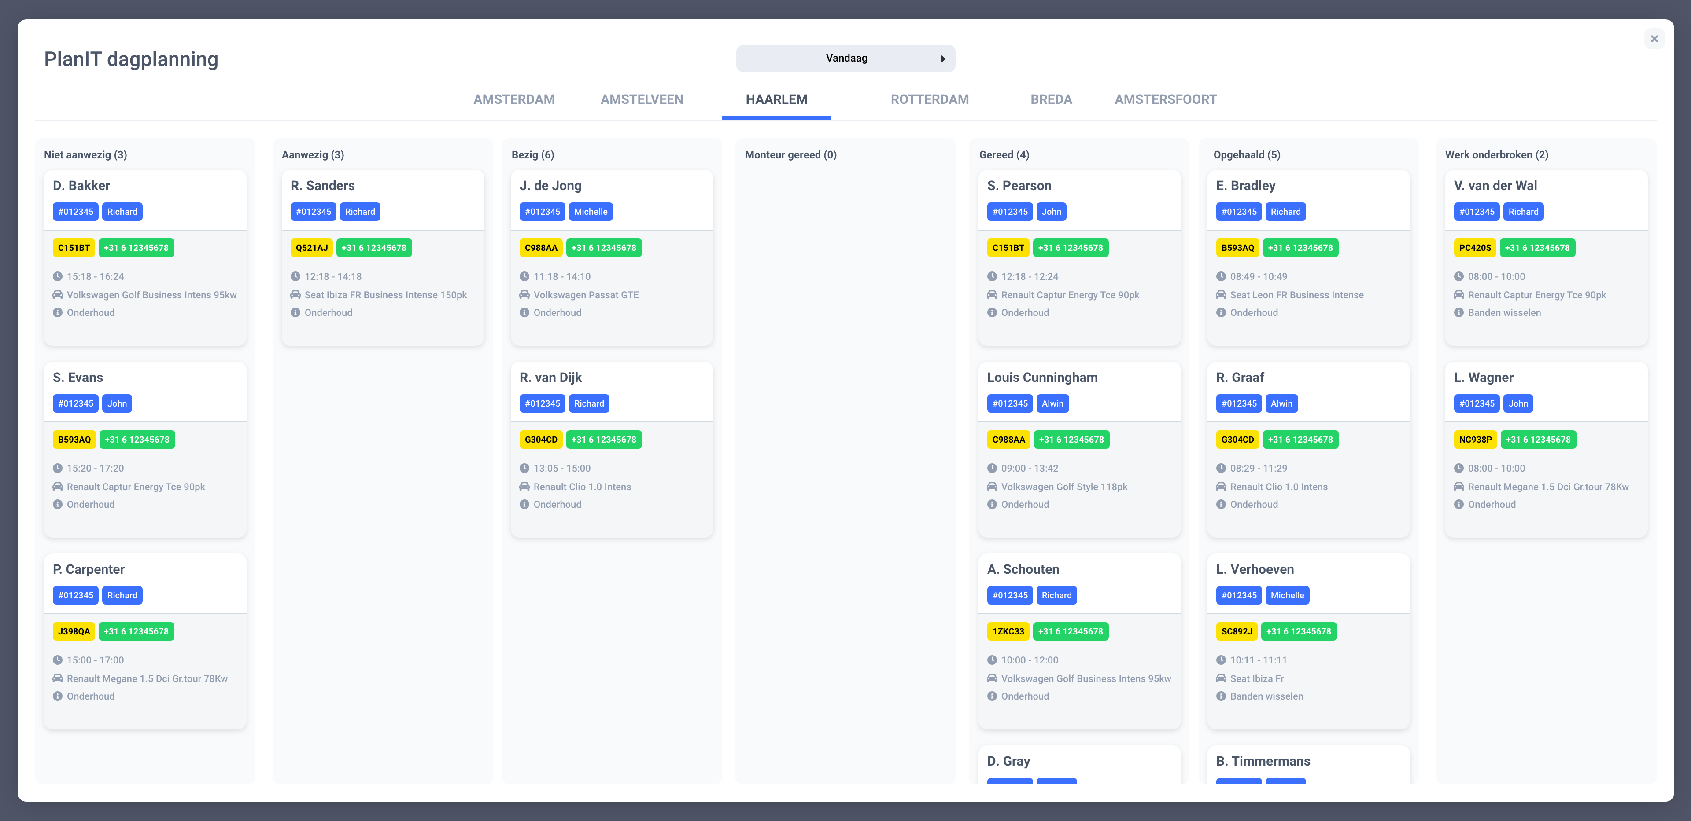Click car icon on D. Bakker card
This screenshot has width=1691, height=821.
[x=58, y=295]
